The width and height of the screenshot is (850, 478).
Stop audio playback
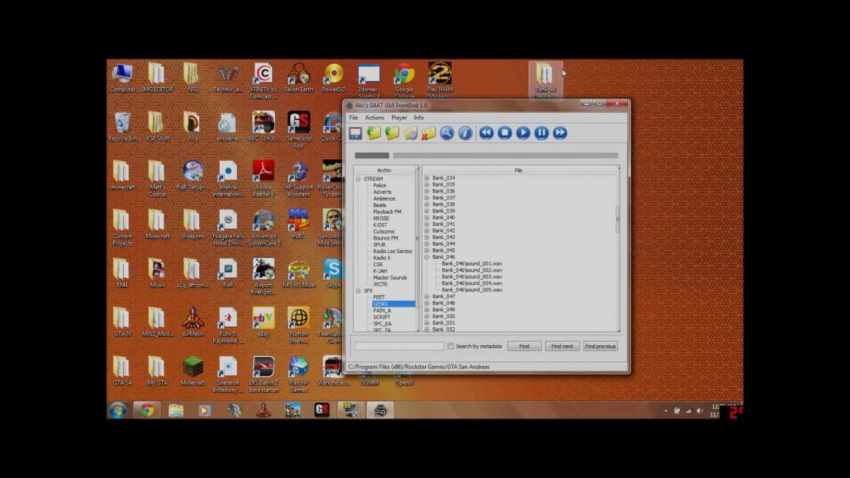pyautogui.click(x=505, y=133)
